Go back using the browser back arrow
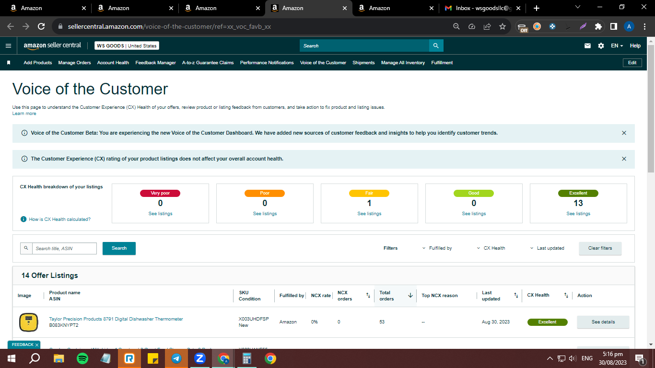 tap(11, 26)
